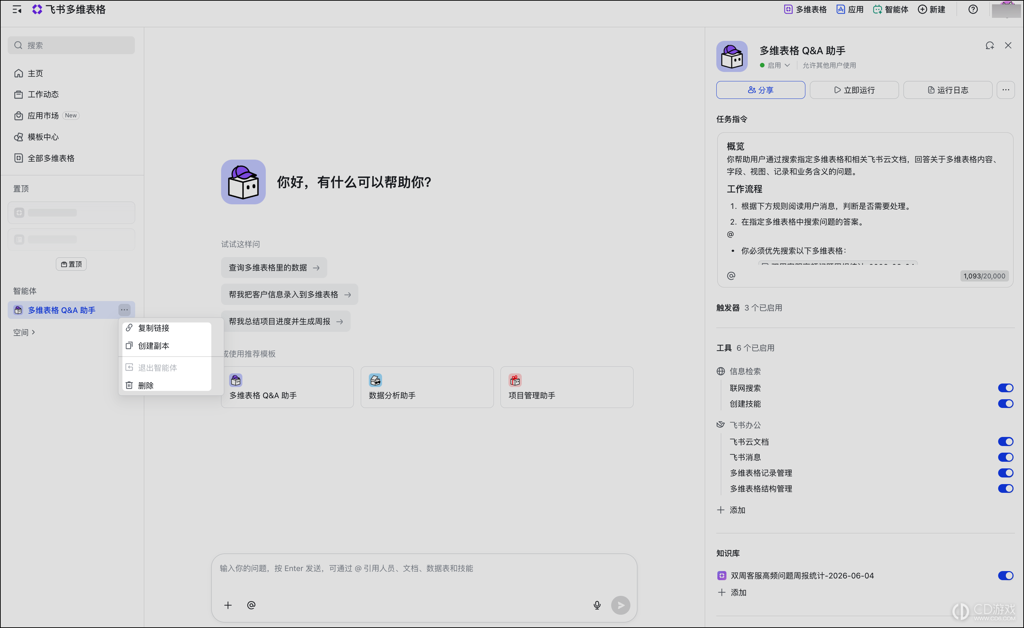Choose the 数据分析助手 template card
Viewport: 1024px width, 628px height.
[427, 387]
